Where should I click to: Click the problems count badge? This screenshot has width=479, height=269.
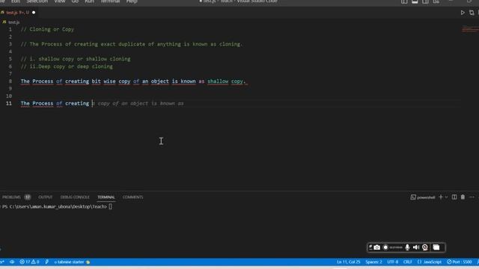click(x=28, y=197)
